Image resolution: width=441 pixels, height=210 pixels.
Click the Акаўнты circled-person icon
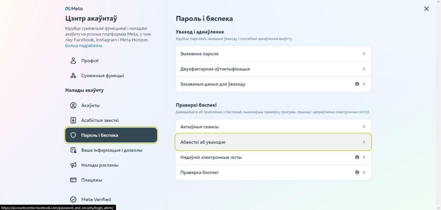point(73,105)
